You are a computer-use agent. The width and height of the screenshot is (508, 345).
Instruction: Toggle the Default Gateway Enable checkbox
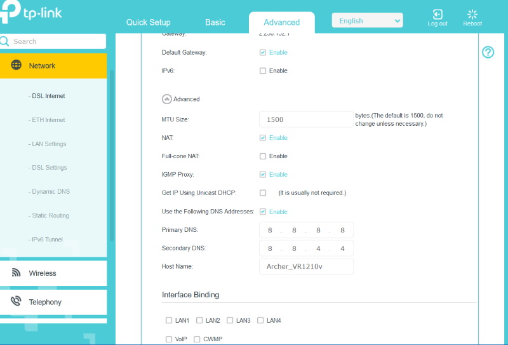(x=263, y=53)
